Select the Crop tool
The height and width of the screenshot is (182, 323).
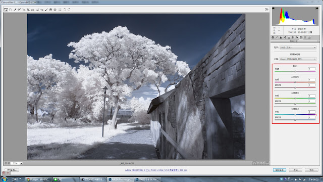tap(28, 10)
